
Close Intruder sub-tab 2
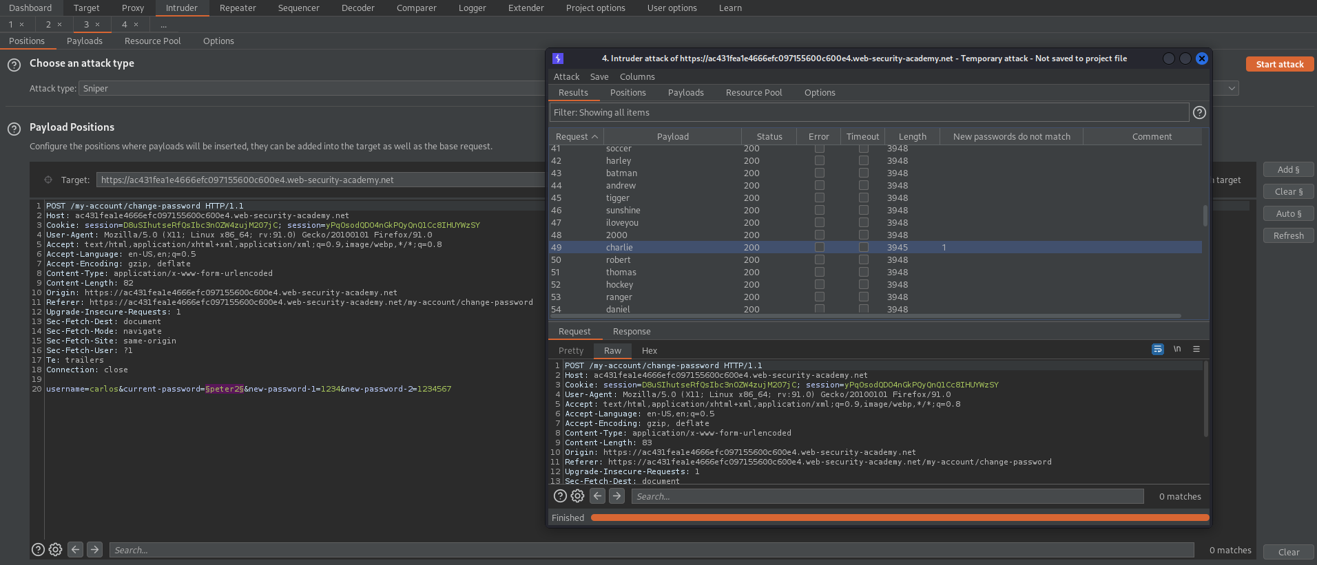(60, 25)
